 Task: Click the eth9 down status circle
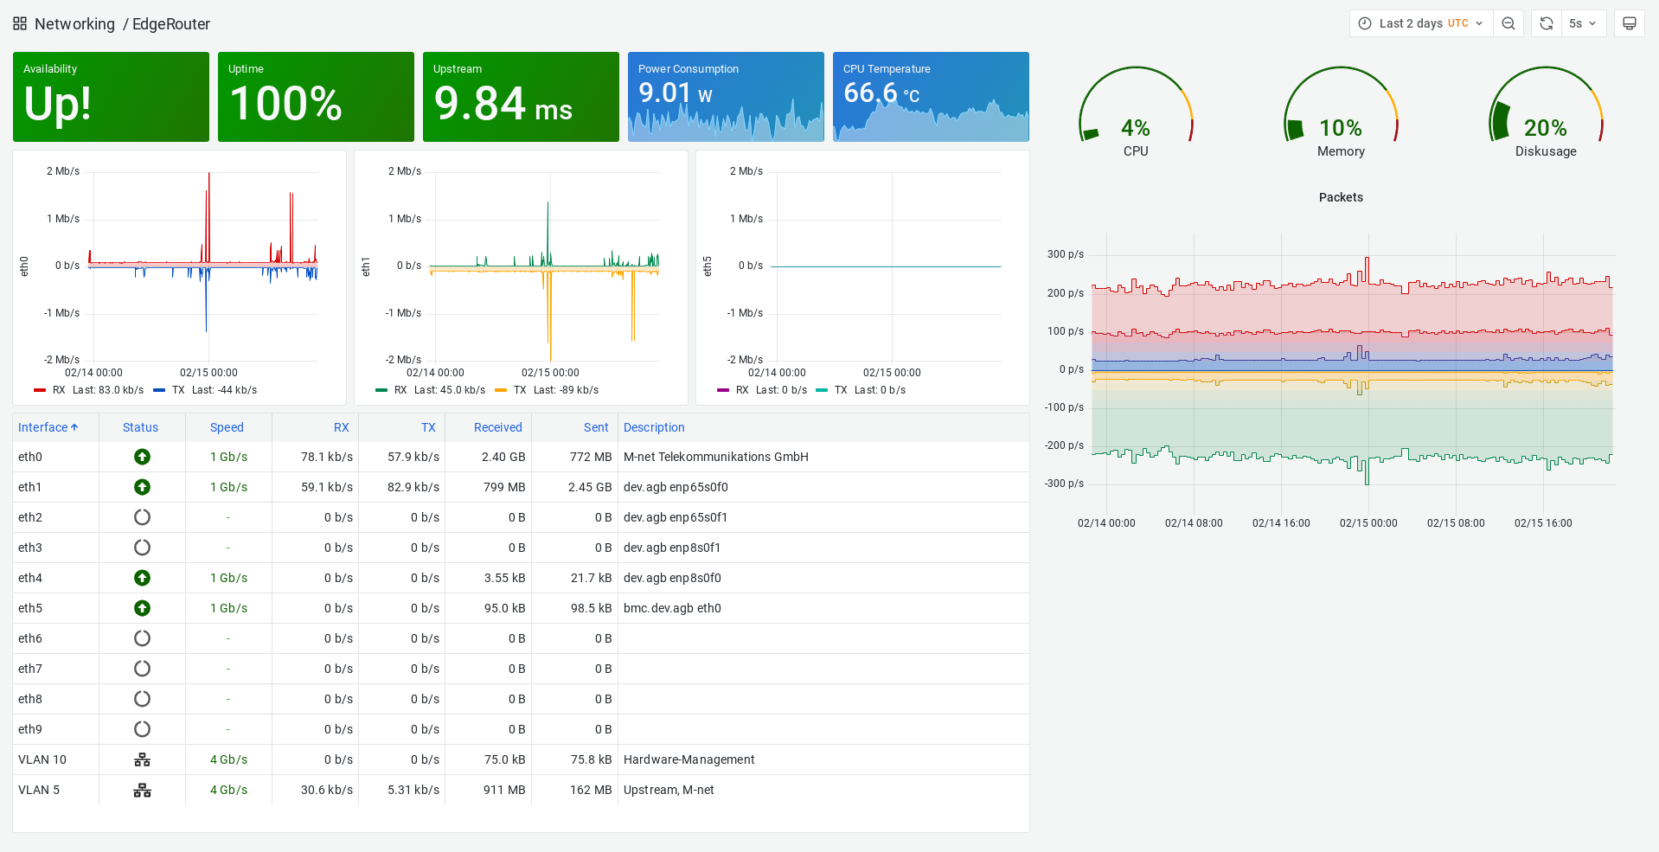pyautogui.click(x=142, y=729)
